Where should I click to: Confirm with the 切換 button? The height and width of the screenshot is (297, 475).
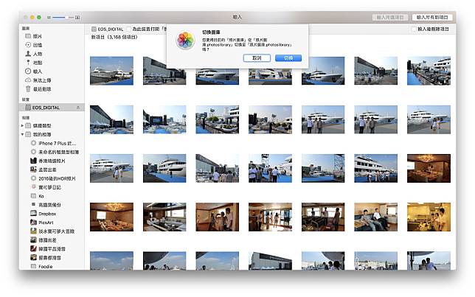point(288,57)
